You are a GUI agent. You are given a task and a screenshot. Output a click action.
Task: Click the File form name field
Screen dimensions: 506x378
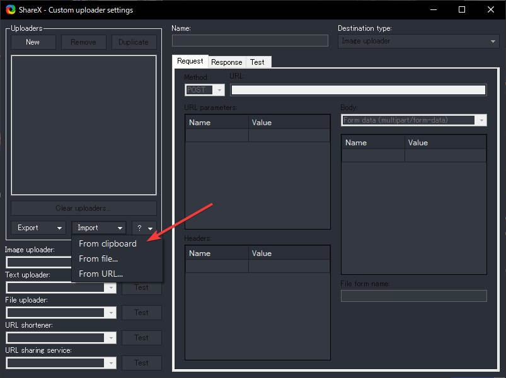[x=414, y=296]
